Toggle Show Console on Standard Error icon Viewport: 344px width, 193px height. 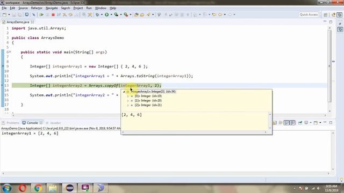[x=292, y=123]
